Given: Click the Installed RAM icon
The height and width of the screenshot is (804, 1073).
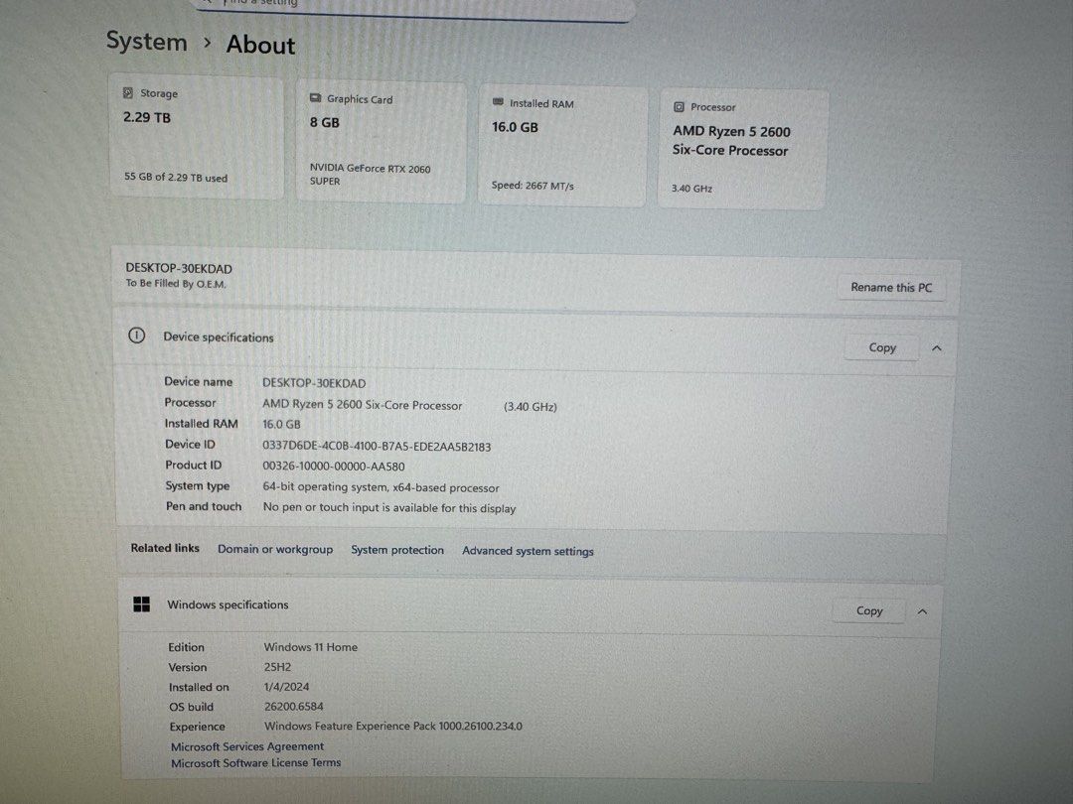Looking at the screenshot, I should [x=497, y=103].
